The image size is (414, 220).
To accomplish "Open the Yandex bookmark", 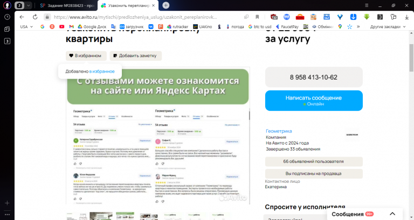I will (x=52, y=26).
